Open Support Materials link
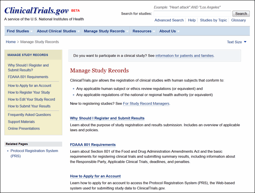Image resolution: width=255 pixels, height=193 pixels. tap(21, 122)
